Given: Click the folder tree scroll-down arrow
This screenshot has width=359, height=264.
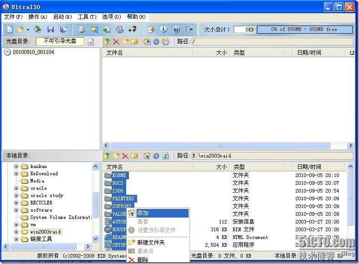Looking at the screenshot, I should click(x=96, y=239).
